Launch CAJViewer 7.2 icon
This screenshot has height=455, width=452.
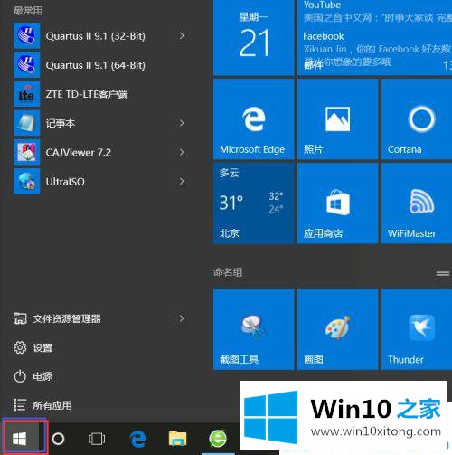click(x=26, y=152)
